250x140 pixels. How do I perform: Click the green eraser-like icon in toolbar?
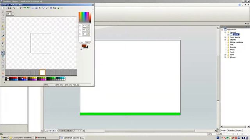pyautogui.click(x=58, y=8)
